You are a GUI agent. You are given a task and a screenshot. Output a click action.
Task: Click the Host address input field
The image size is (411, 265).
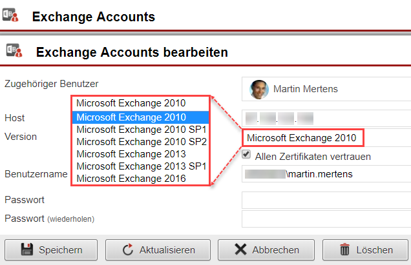(326, 118)
